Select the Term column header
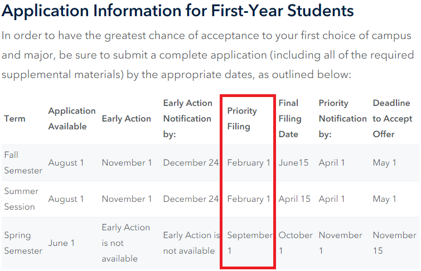Screen dimensions: 421x271 14,119
